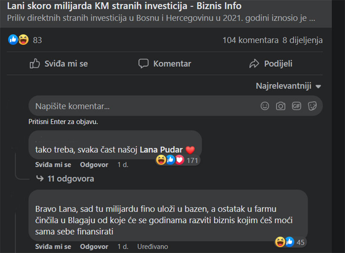Open the 171 reactions on first comment

tap(193, 160)
